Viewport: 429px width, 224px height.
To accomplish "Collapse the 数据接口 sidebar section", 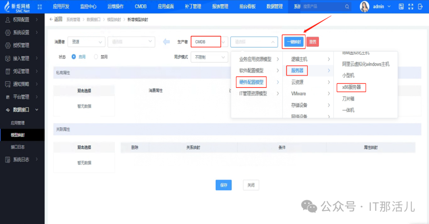I will pyautogui.click(x=37, y=110).
